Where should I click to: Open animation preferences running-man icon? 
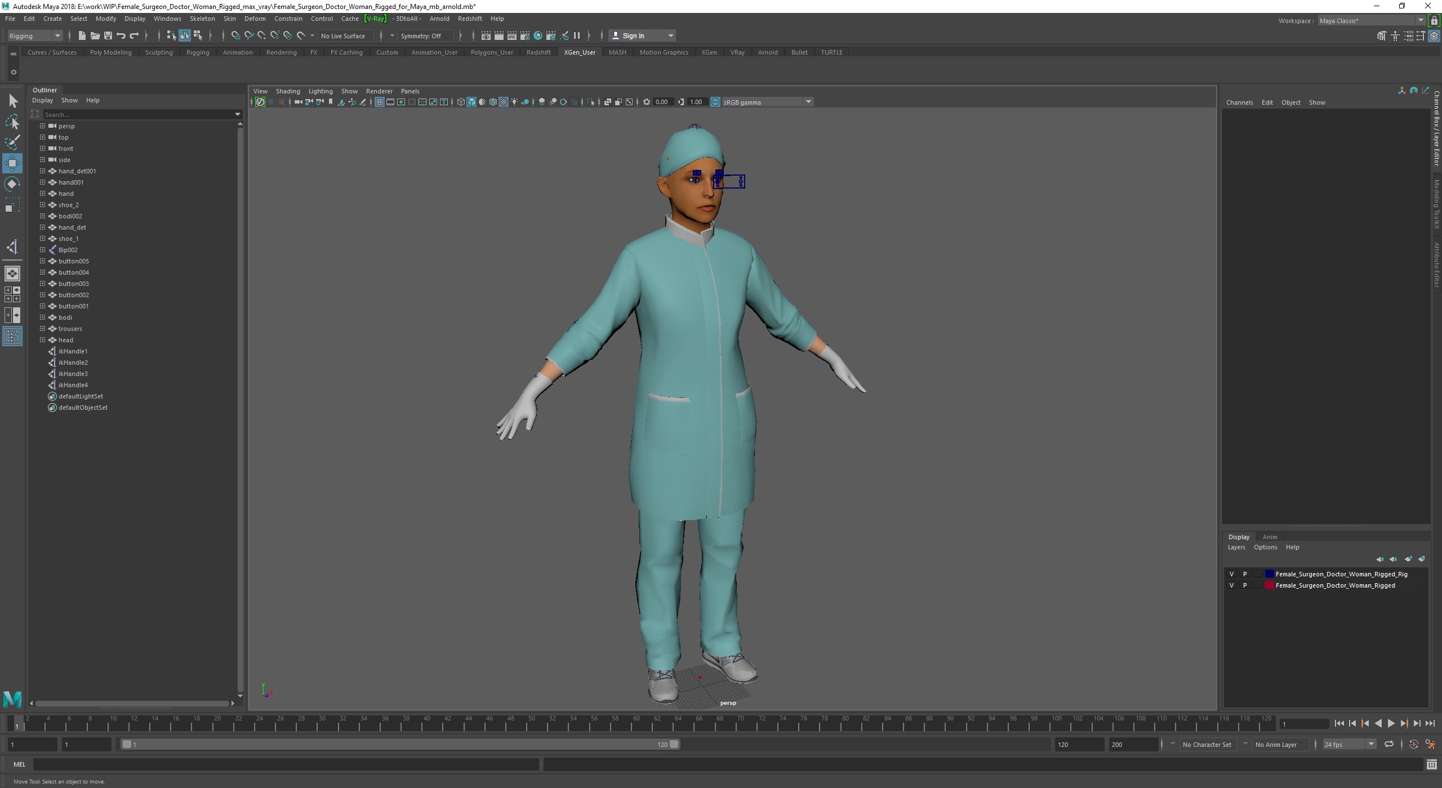point(1430,744)
